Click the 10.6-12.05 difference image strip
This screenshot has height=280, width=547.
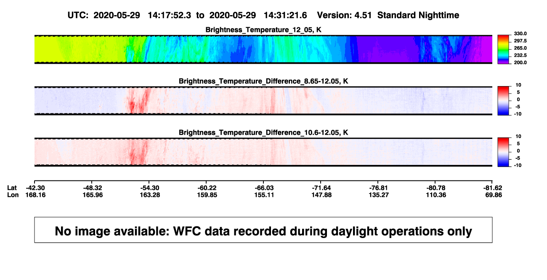point(263,152)
